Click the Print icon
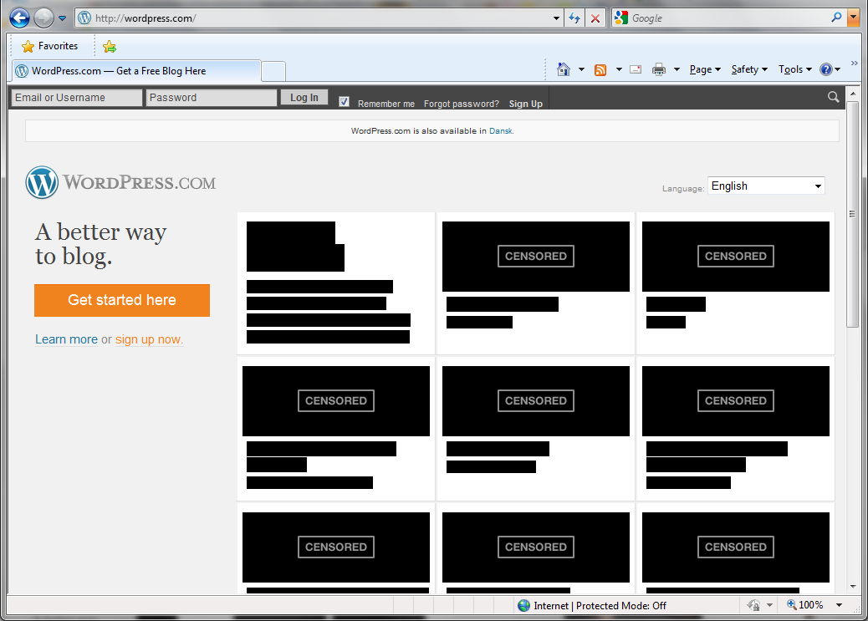Viewport: 868px width, 621px height. (x=659, y=69)
